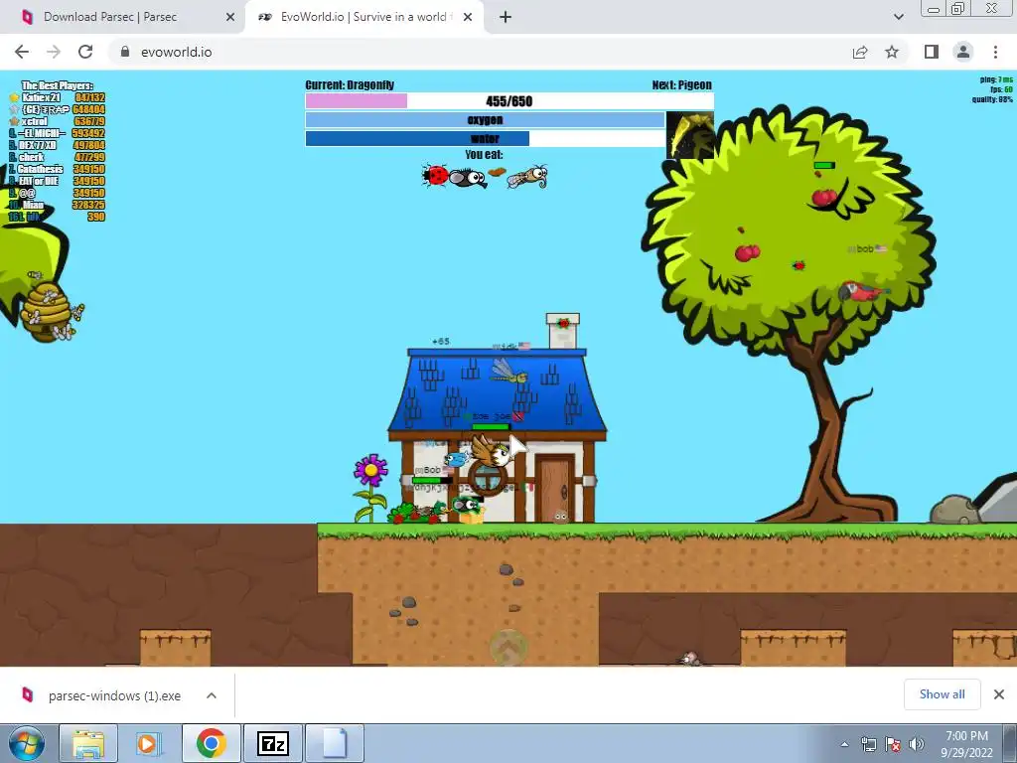The image size is (1017, 763).
Task: Click the water bar
Action: point(485,139)
